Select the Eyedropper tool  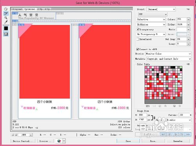coord(6,22)
